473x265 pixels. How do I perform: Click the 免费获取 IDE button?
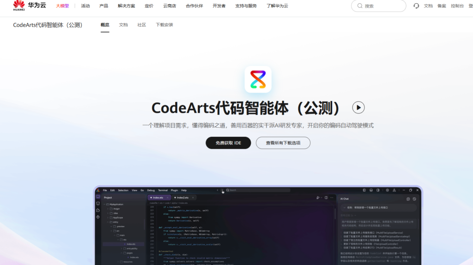(228, 143)
